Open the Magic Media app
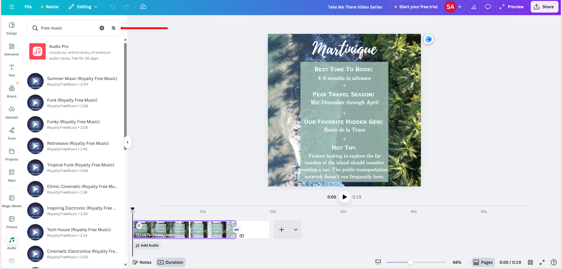This screenshot has height=269, width=562. [x=12, y=201]
